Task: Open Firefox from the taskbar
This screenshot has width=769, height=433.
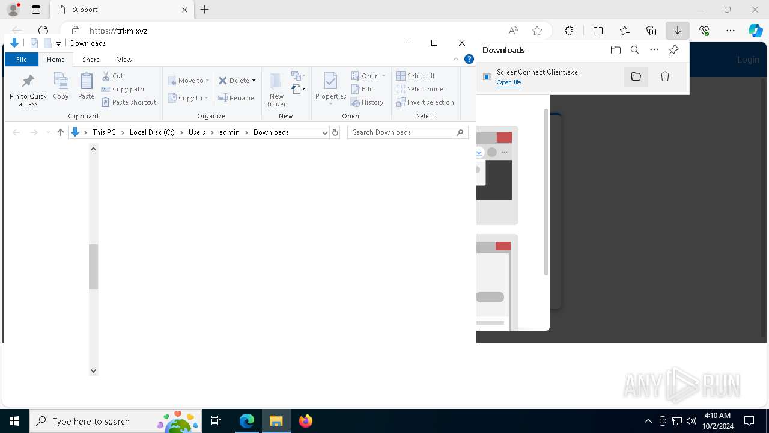Action: (306, 421)
